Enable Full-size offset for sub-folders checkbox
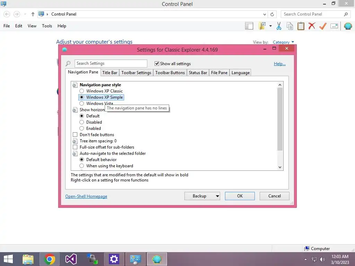 (x=75, y=147)
